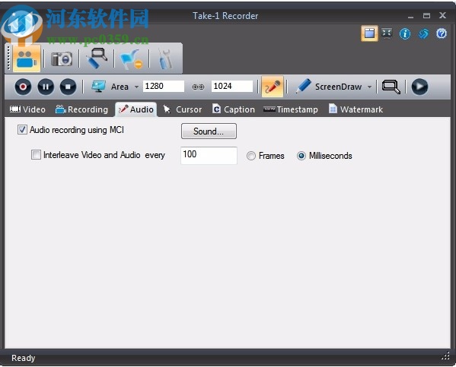Screen dimensions: 456x367
Task: Uncheck Audio recording using MCI
Action: coord(22,129)
